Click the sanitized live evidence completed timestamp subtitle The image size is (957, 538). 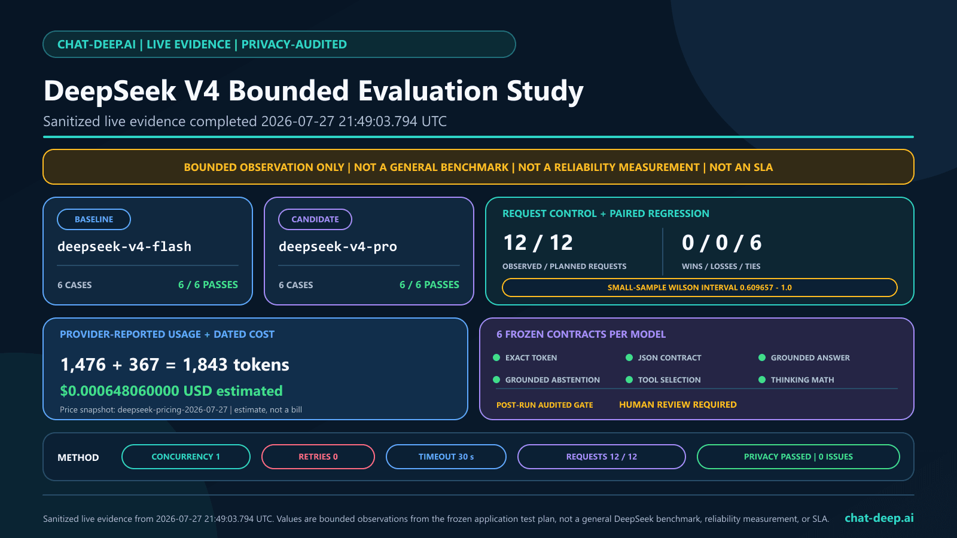pos(245,121)
